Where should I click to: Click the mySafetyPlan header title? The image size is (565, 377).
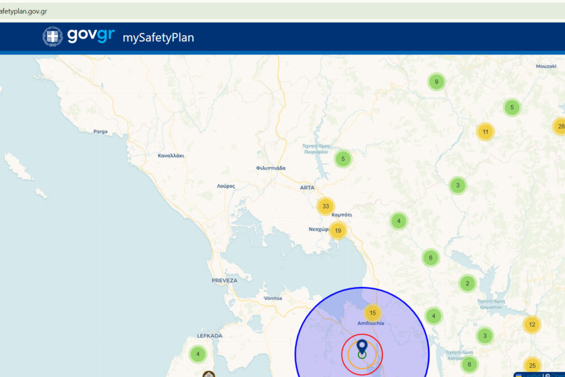click(x=158, y=38)
